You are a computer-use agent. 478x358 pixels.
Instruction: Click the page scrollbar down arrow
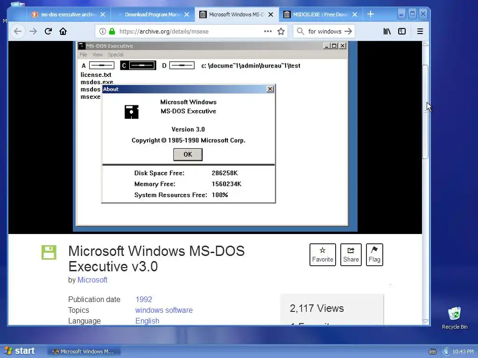pos(426,321)
